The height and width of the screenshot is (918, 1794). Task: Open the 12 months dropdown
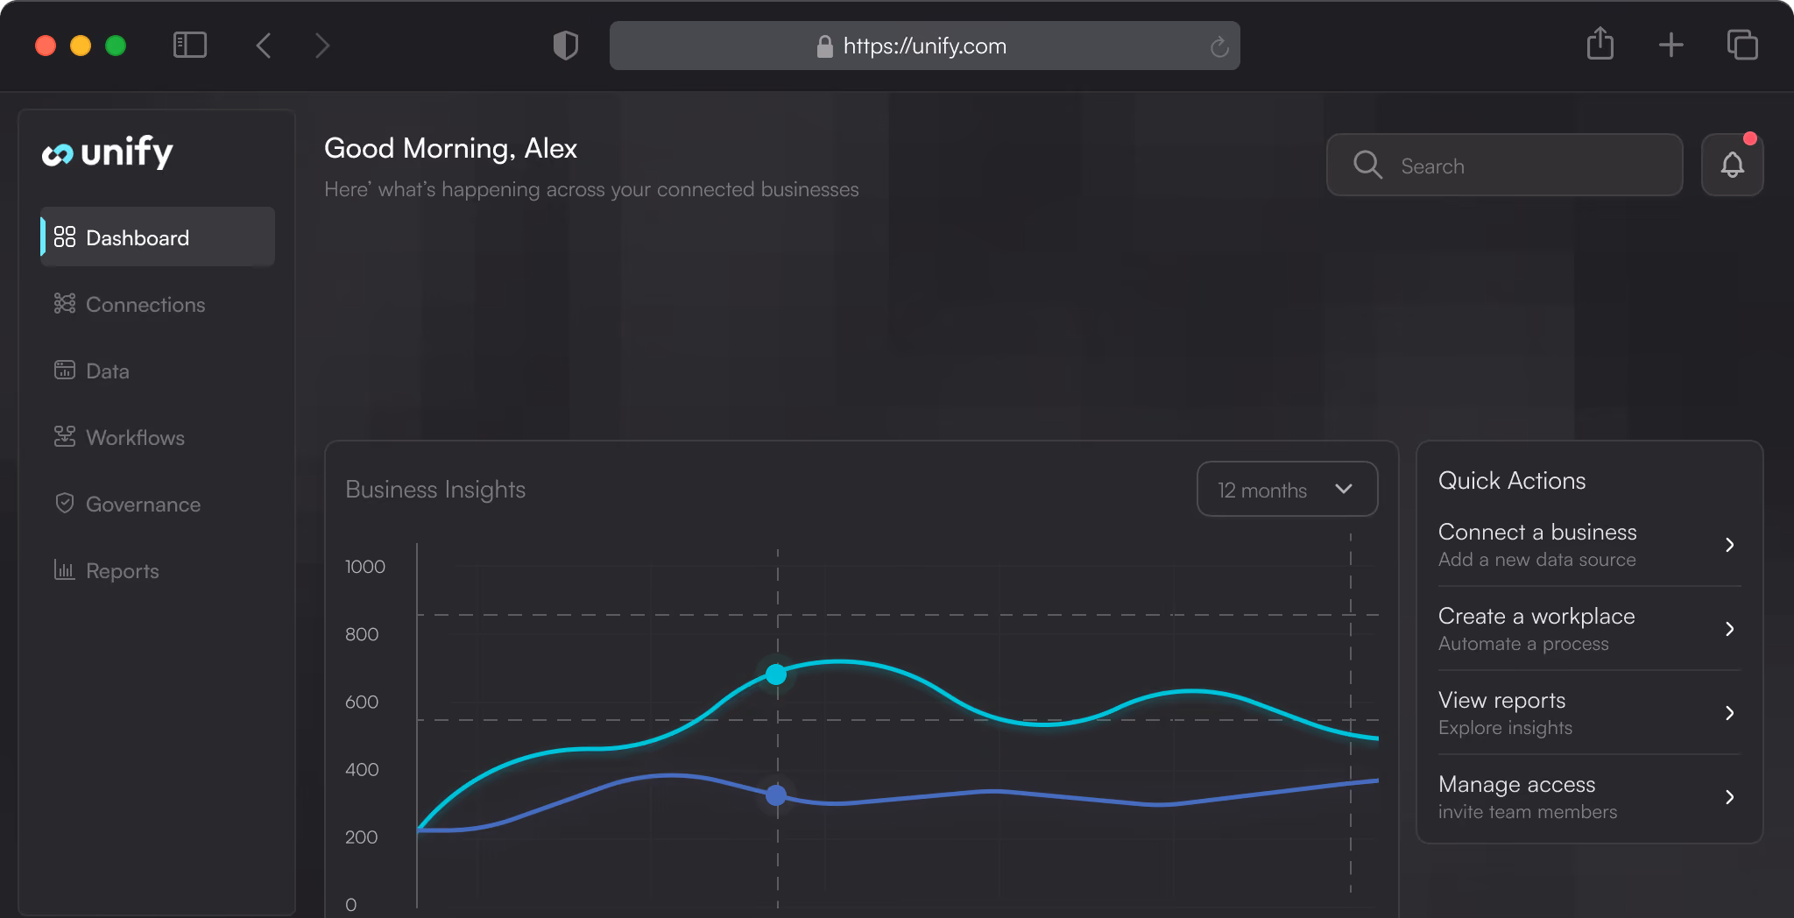(1287, 490)
